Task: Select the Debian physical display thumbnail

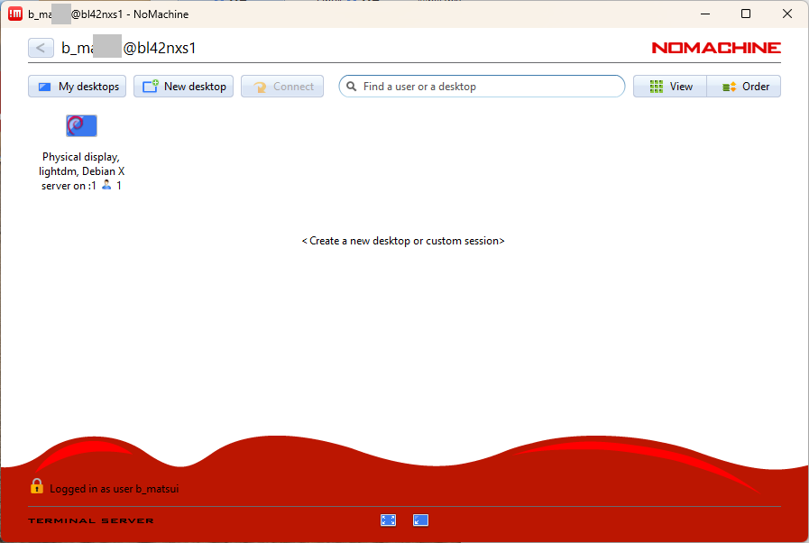Action: (x=81, y=125)
